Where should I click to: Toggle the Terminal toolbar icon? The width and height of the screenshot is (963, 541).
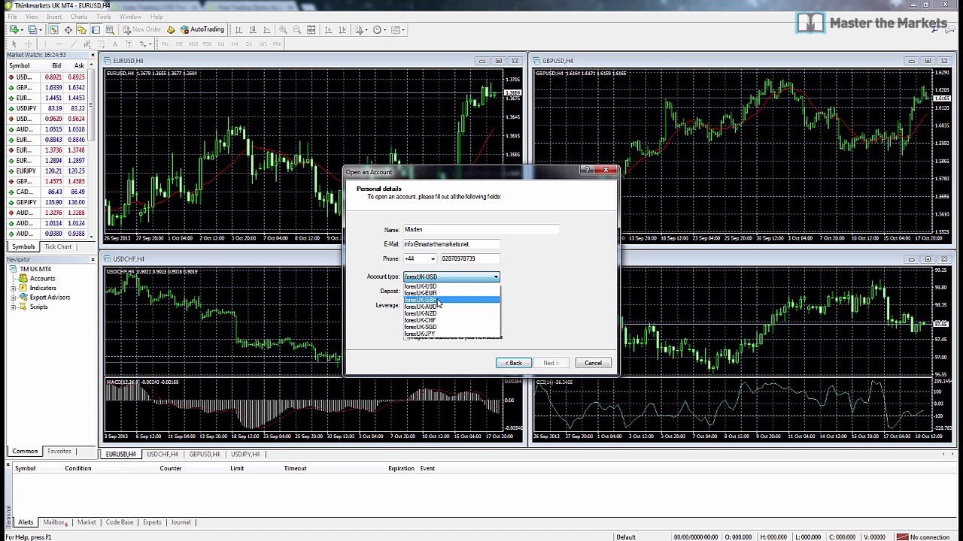click(96, 30)
